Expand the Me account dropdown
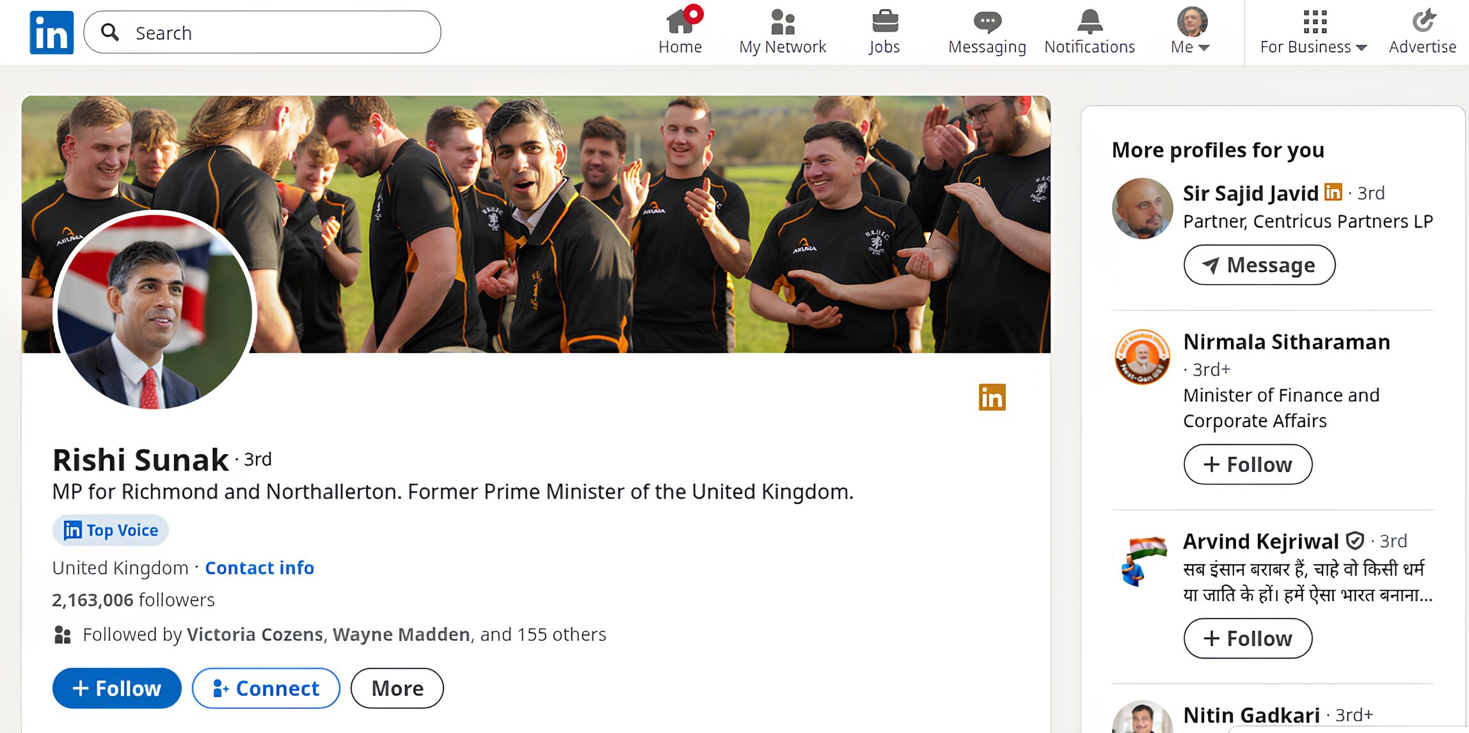This screenshot has width=1469, height=733. pyautogui.click(x=1191, y=32)
